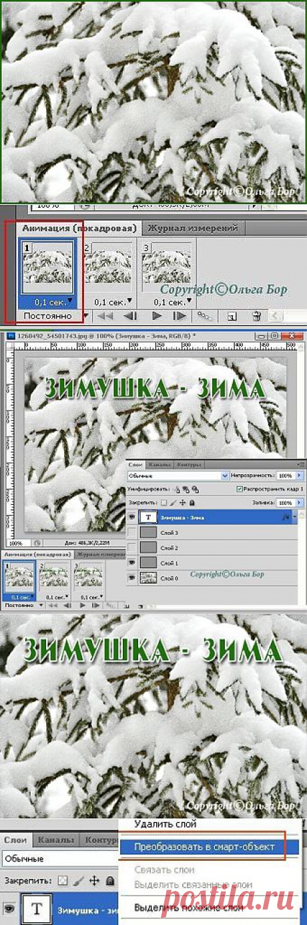This screenshot has height=925, width=307.
Task: Click Выделить связанные слои in context menu
Action: [x=193, y=884]
